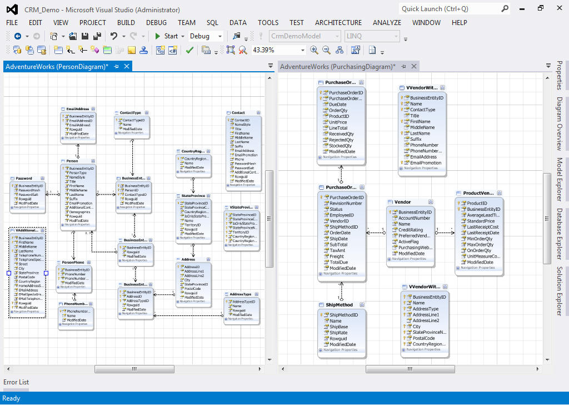Toggle pin on the PurchasingDiagram tab
569x405 pixels.
pyautogui.click(x=404, y=67)
